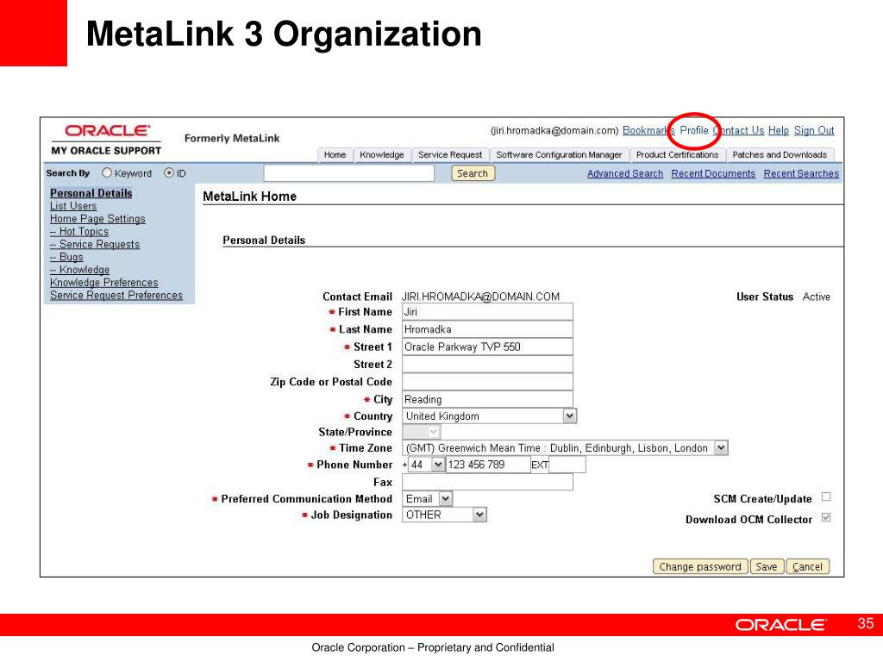Image resolution: width=883 pixels, height=662 pixels.
Task: Click the contact email JIRI.HROMADKA@DOMAIN.COM
Action: [x=480, y=297]
